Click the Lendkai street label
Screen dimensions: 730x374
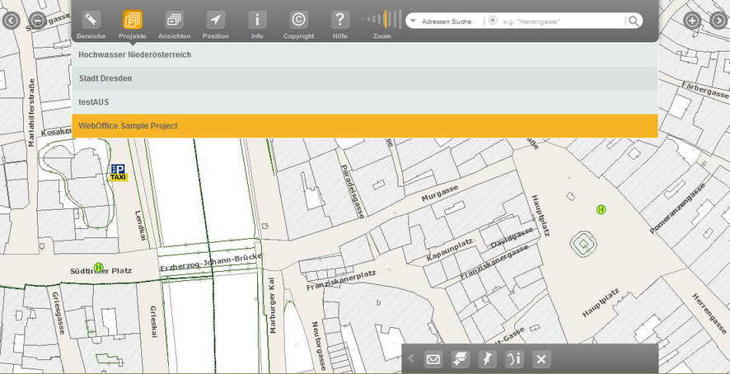pos(140,226)
